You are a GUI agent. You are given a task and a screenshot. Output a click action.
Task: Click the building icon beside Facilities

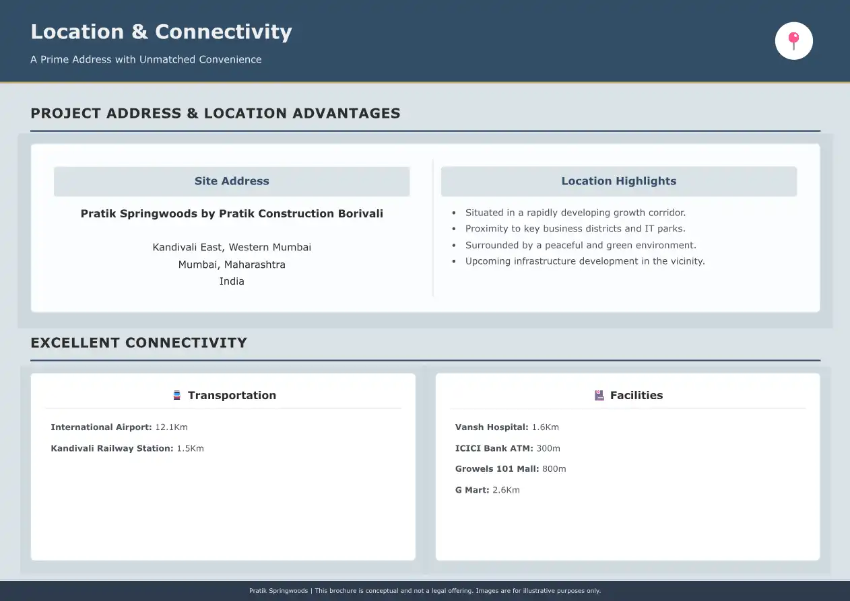pos(599,395)
